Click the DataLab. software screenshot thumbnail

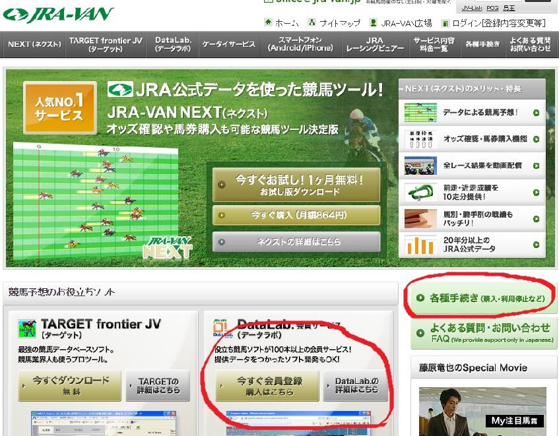pyautogui.click(x=299, y=423)
